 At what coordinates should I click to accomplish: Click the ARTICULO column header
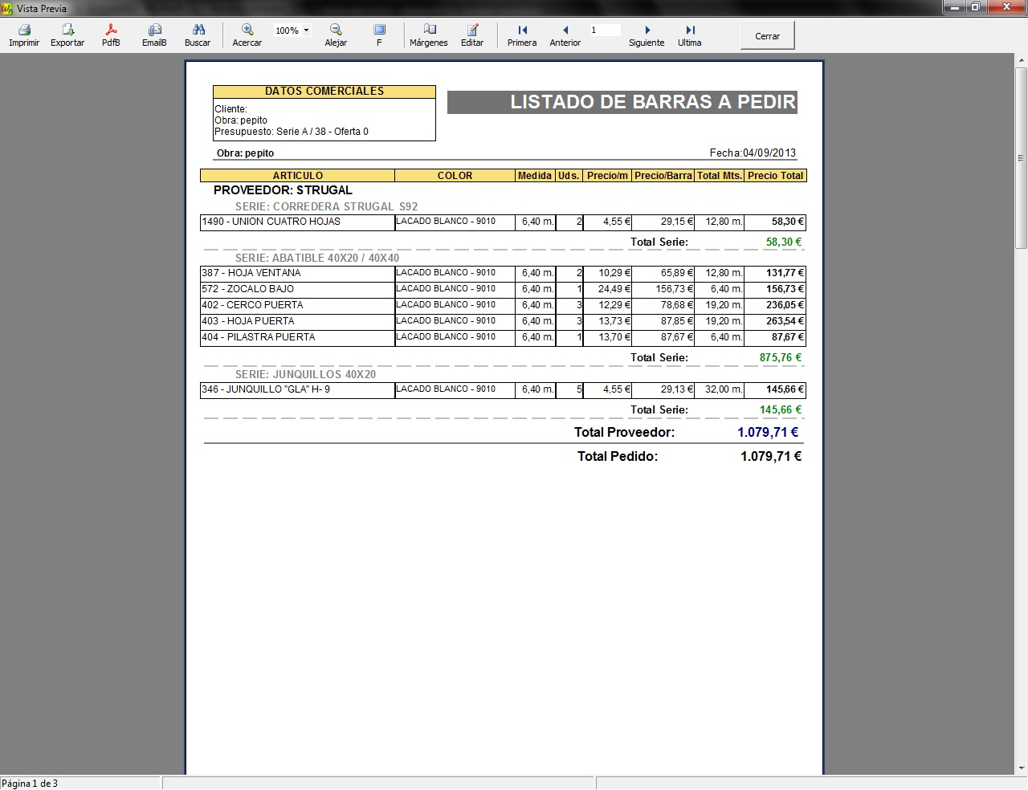pyautogui.click(x=297, y=176)
